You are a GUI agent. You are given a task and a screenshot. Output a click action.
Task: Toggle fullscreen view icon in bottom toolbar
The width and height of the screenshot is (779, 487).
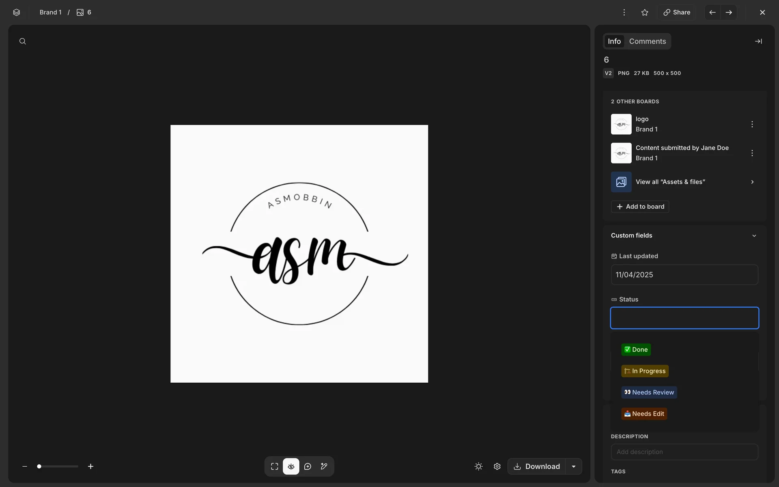pyautogui.click(x=275, y=466)
